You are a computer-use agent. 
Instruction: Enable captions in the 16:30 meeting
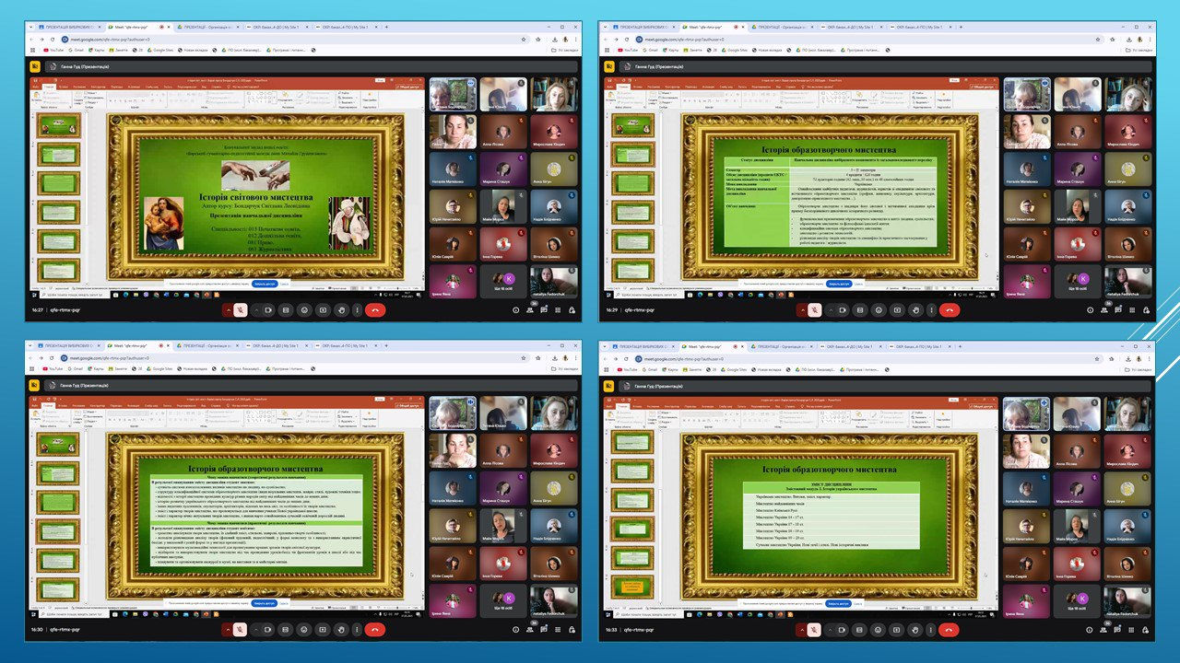coord(286,630)
